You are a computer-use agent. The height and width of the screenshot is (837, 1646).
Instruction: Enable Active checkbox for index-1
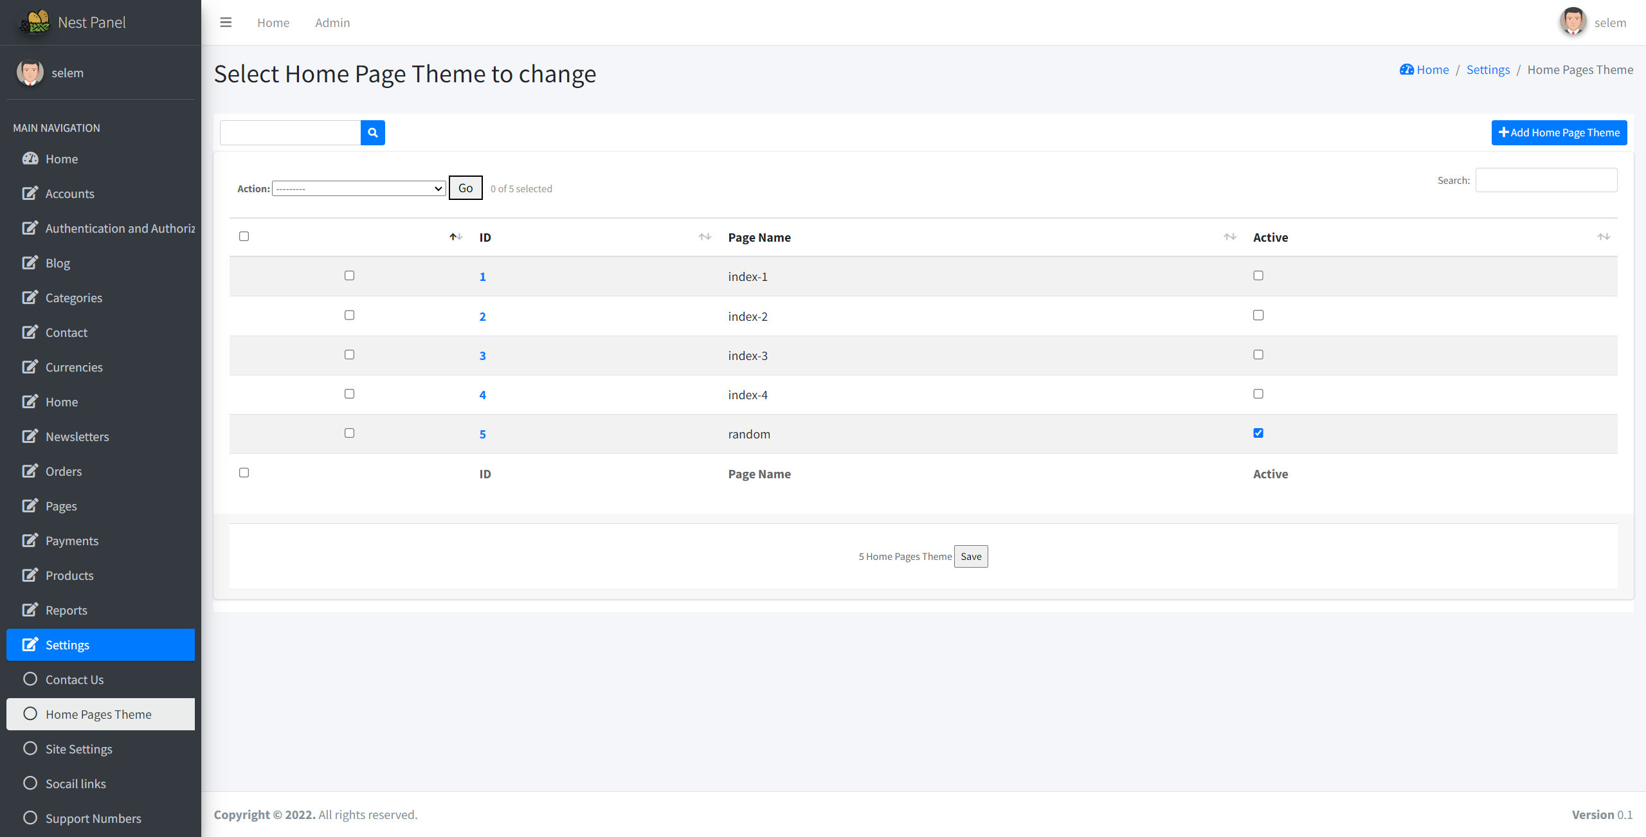point(1258,276)
